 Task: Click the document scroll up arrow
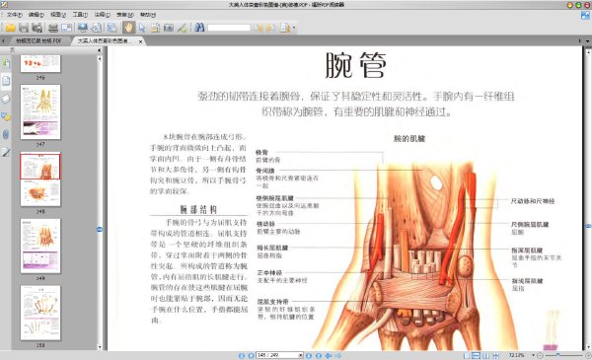(588, 51)
